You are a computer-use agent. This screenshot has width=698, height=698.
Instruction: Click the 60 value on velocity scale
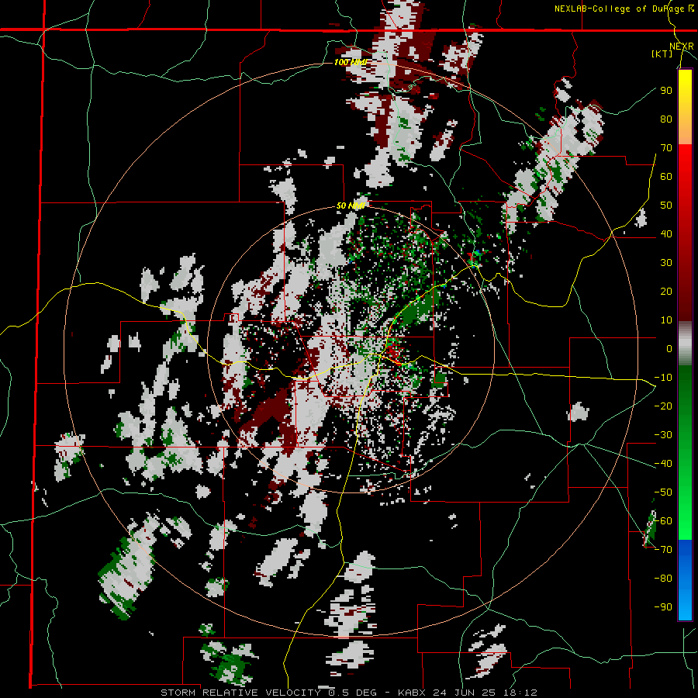click(x=666, y=177)
